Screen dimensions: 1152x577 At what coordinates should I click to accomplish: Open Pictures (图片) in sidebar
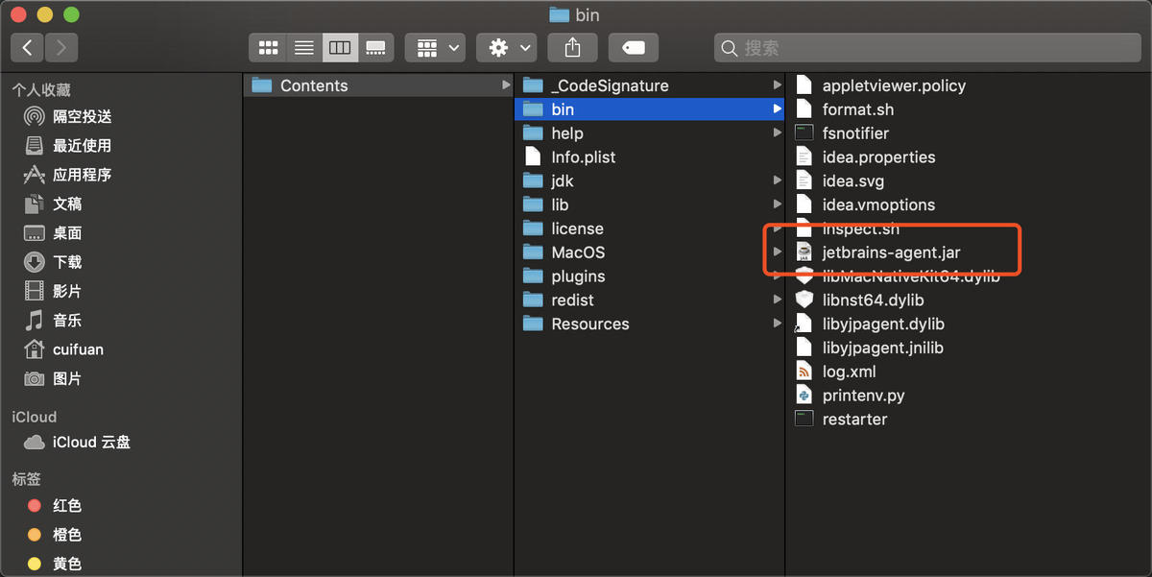pyautogui.click(x=54, y=379)
